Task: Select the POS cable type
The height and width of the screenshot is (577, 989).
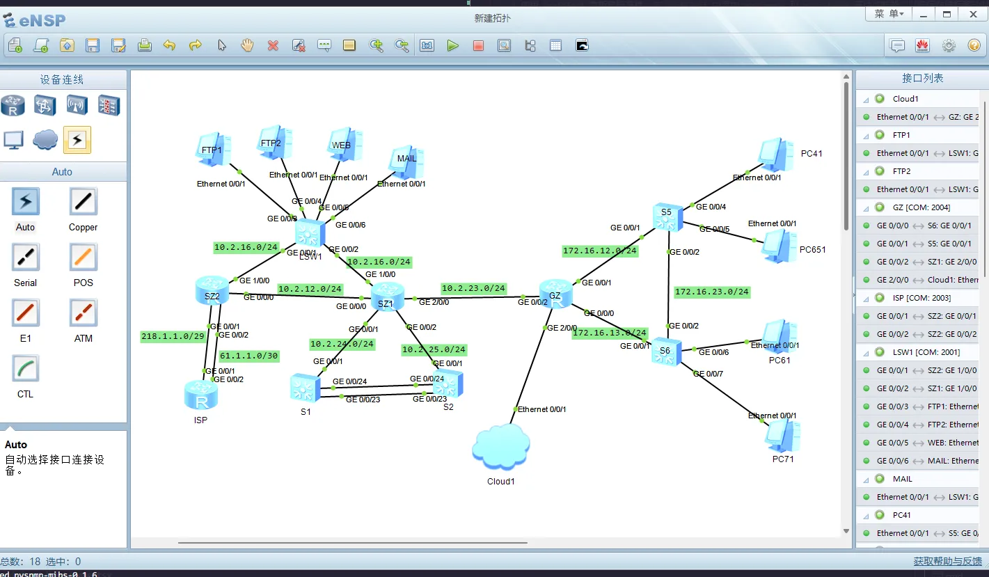Action: [84, 258]
